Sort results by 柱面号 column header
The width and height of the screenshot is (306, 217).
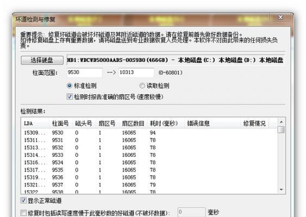60,123
